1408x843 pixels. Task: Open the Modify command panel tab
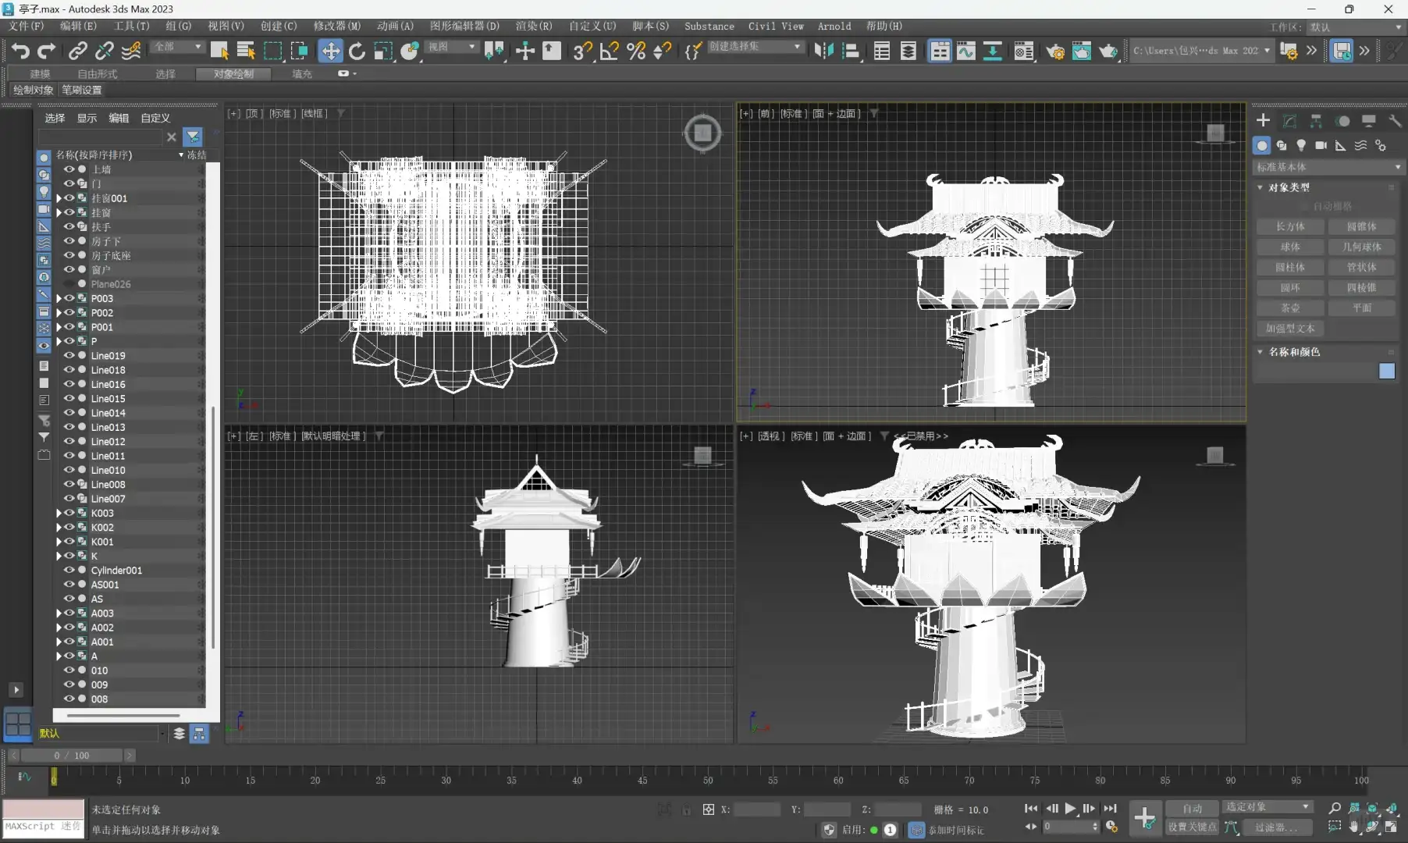point(1289,121)
